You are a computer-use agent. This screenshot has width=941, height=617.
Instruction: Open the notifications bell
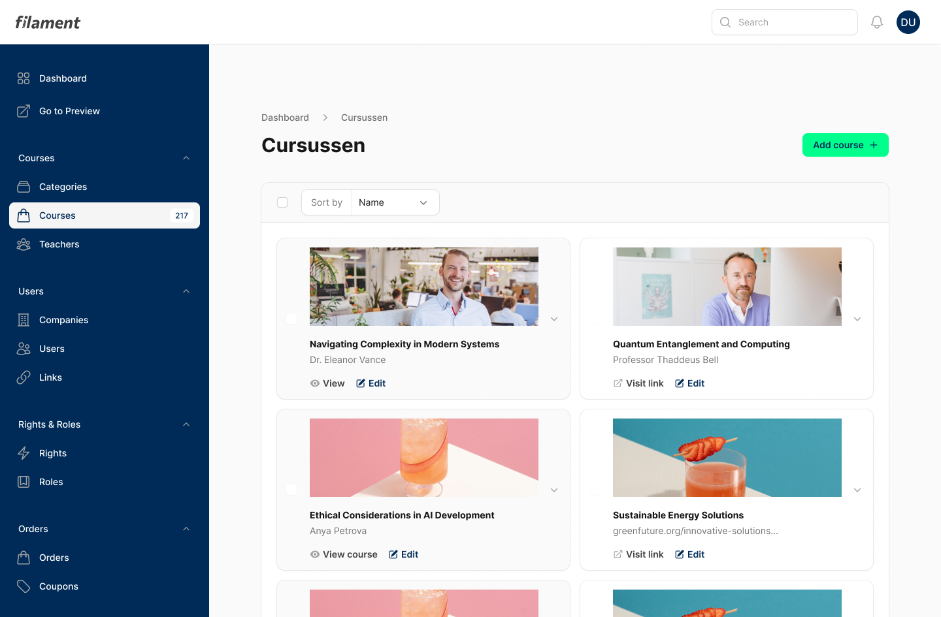click(x=877, y=22)
